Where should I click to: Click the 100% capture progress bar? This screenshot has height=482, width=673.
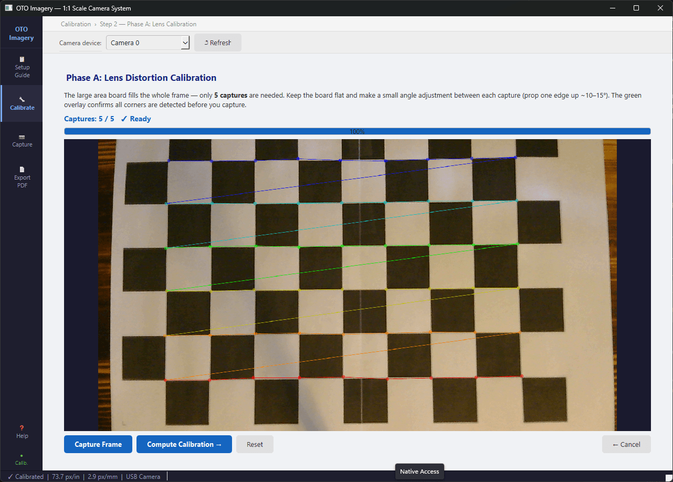(x=357, y=131)
